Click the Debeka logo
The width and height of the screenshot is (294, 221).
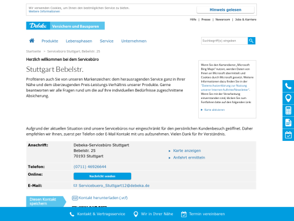(x=38, y=26)
